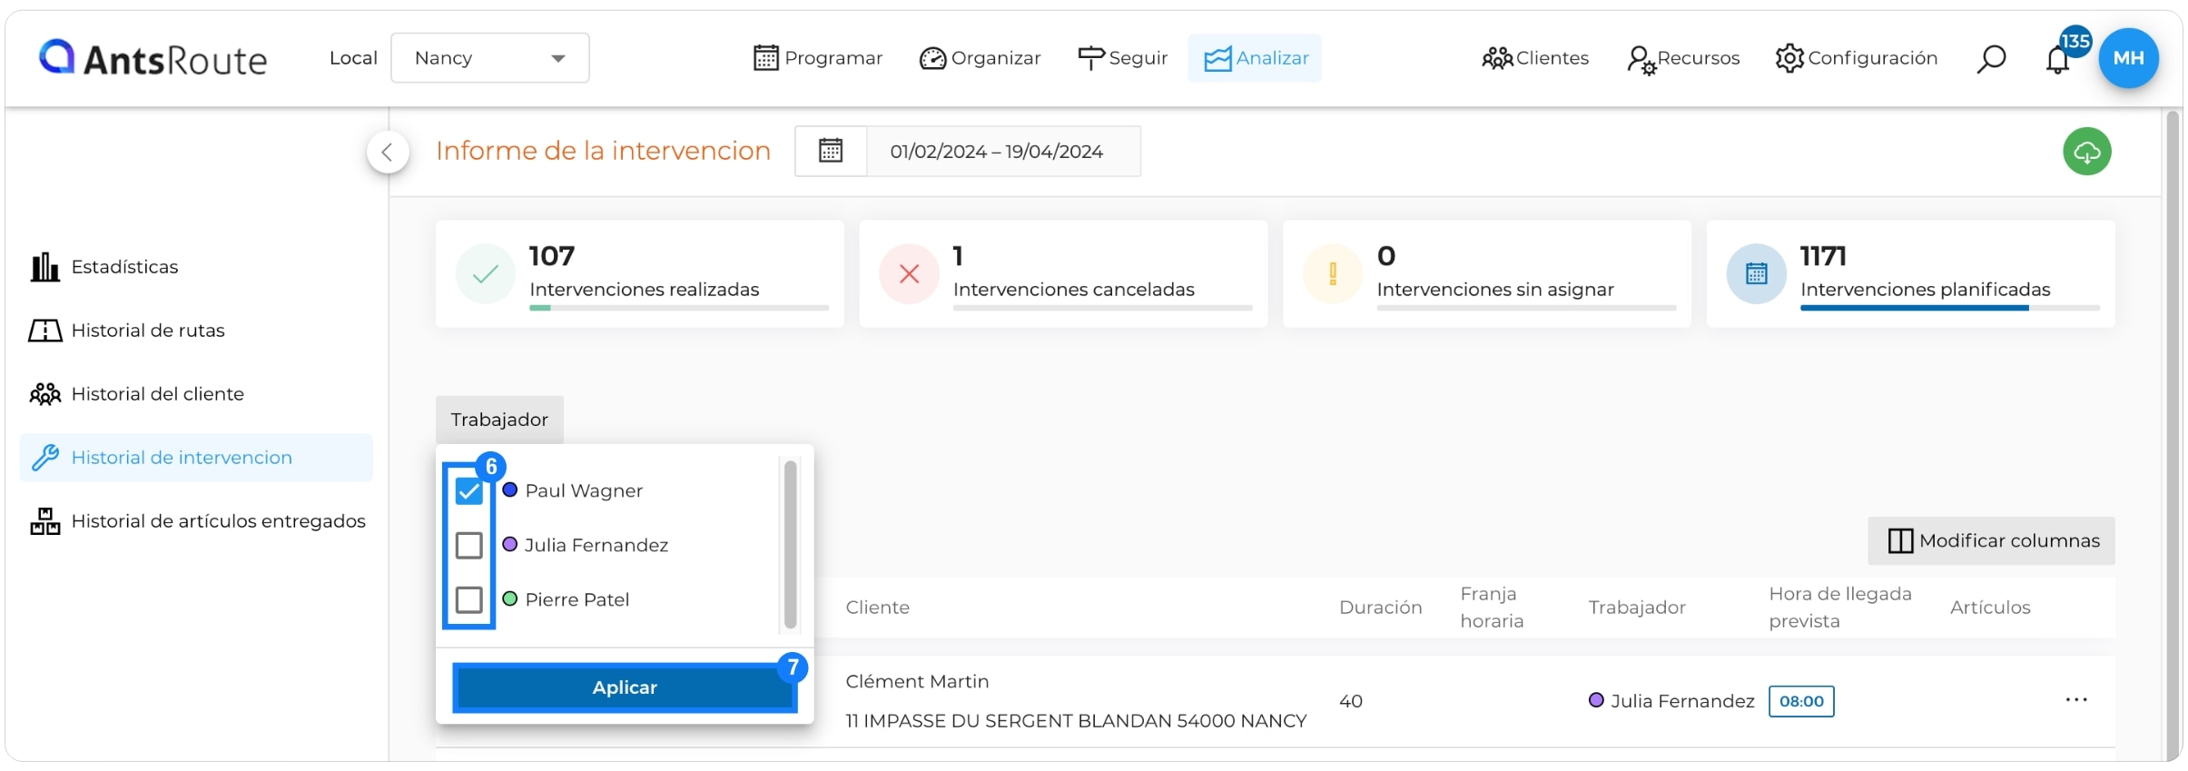Viewport: 2188px width, 771px height.
Task: Open the Clientes menu
Action: pos(1535,58)
